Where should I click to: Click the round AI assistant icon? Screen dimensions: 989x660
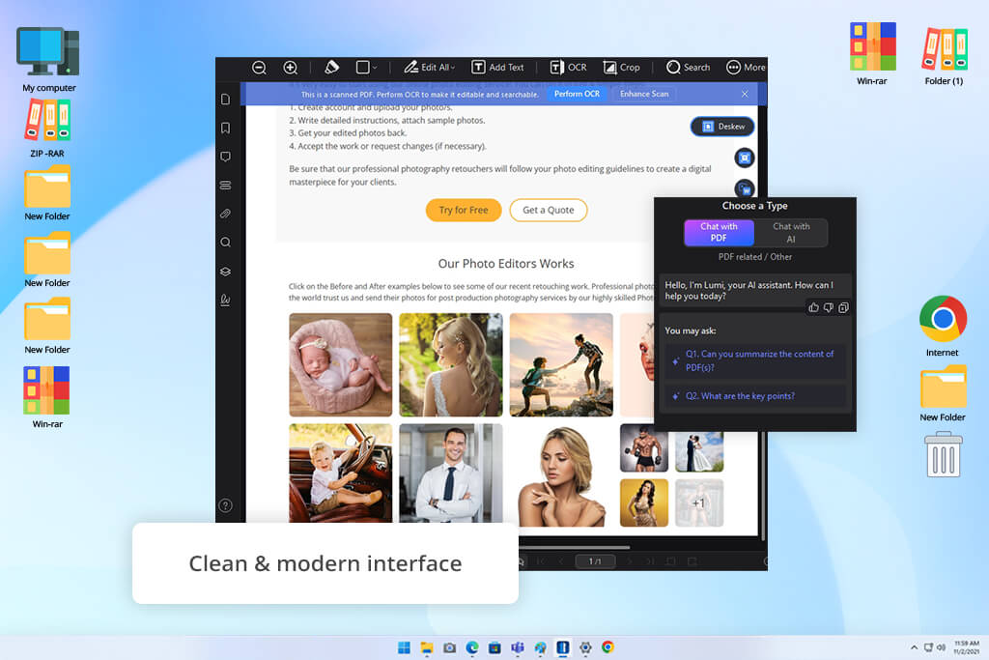[x=745, y=188]
